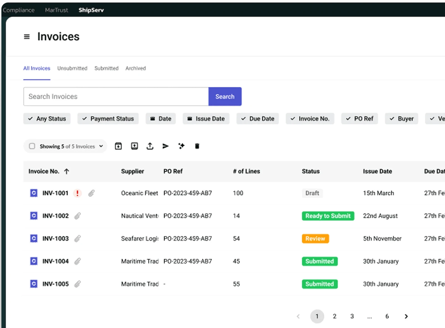Image resolution: width=445 pixels, height=328 pixels.
Task: Click the invoice icon for INV-1002
Action: (34, 216)
